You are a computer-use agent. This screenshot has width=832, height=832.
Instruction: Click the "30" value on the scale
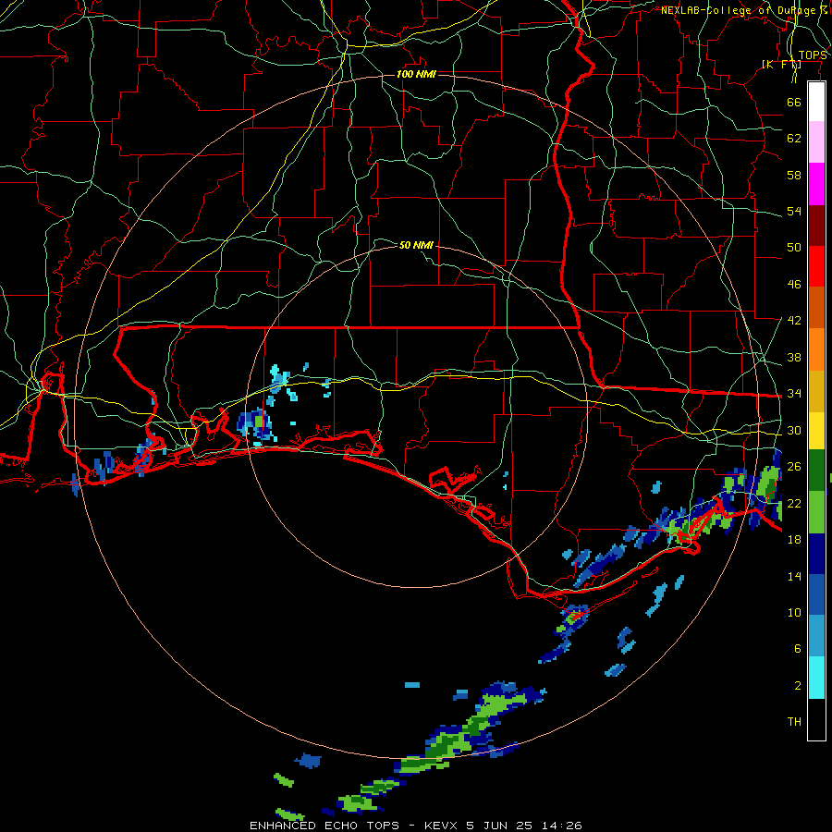pyautogui.click(x=794, y=430)
